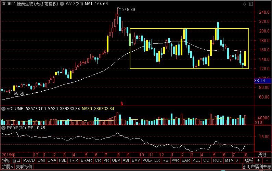This screenshot has height=171, width=272.
Task: Open the 模板 template button
Action: click(x=248, y=160)
